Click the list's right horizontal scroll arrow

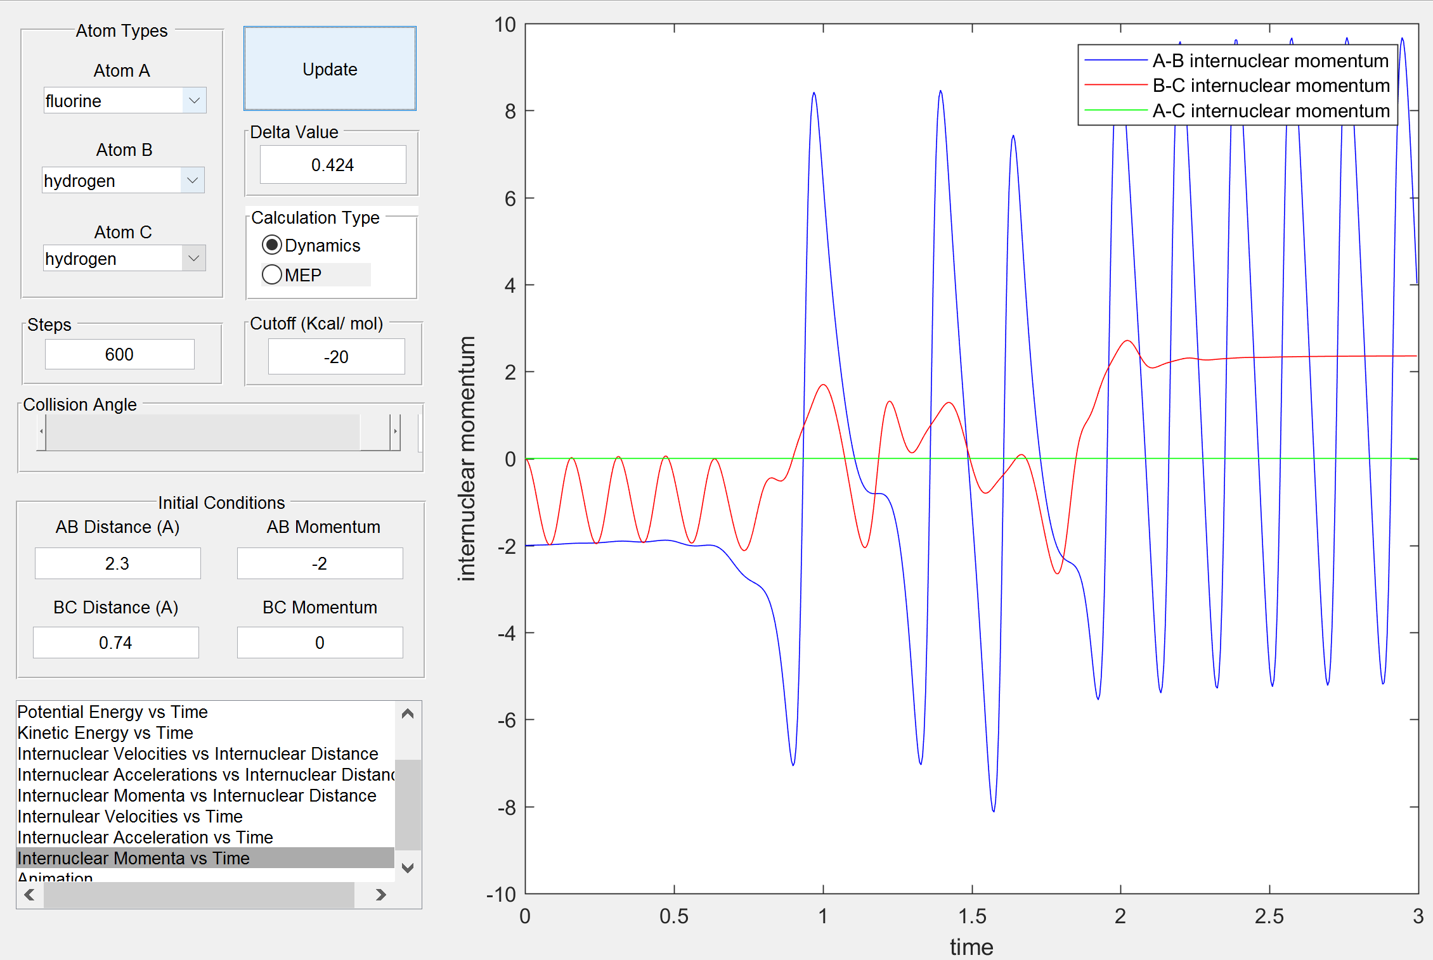coord(380,895)
